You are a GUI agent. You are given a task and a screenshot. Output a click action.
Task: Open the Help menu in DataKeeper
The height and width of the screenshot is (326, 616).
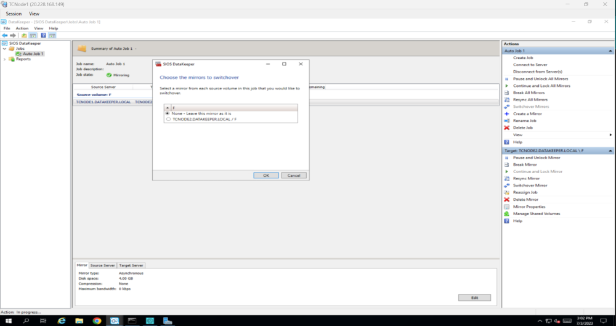pos(54,28)
